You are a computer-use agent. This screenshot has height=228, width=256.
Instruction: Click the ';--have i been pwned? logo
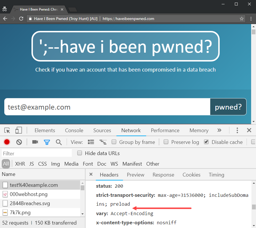click(126, 46)
